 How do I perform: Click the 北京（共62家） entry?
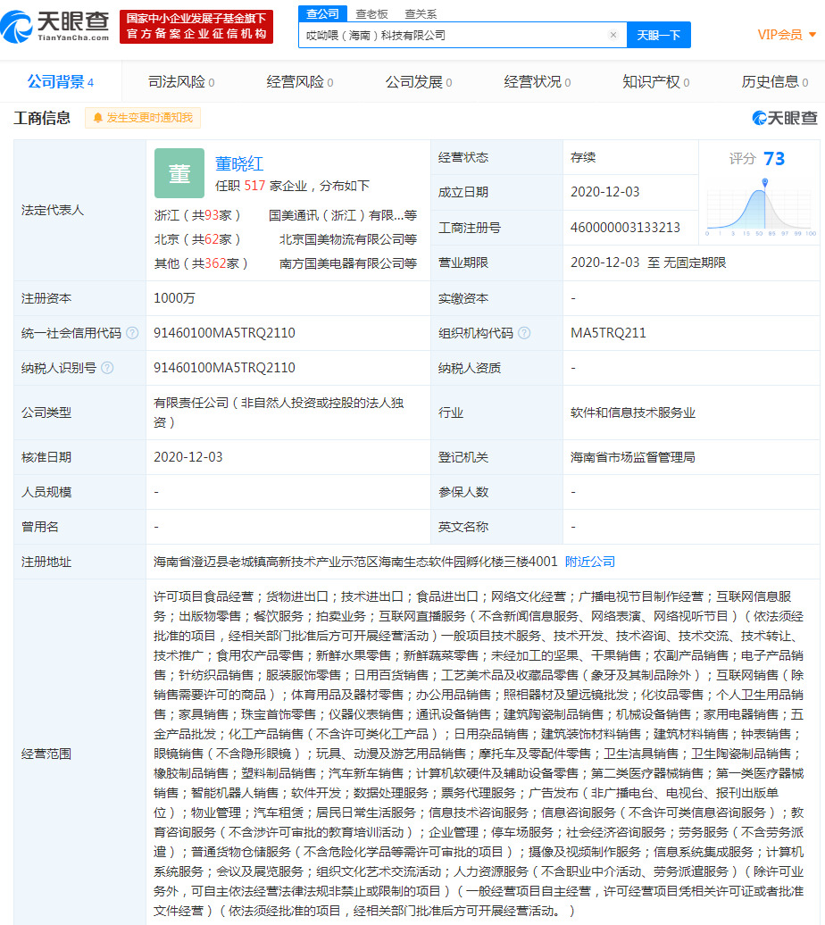tap(197, 239)
